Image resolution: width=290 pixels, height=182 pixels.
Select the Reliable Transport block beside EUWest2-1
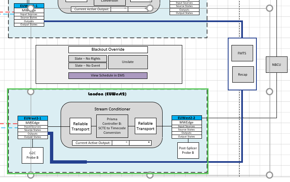point(81,126)
